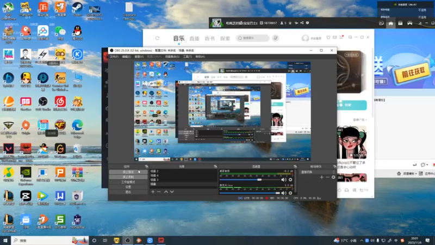This screenshot has width=435, height=245.
Task: Open the Tools (工具) menu in OBS
Action: coord(187,57)
